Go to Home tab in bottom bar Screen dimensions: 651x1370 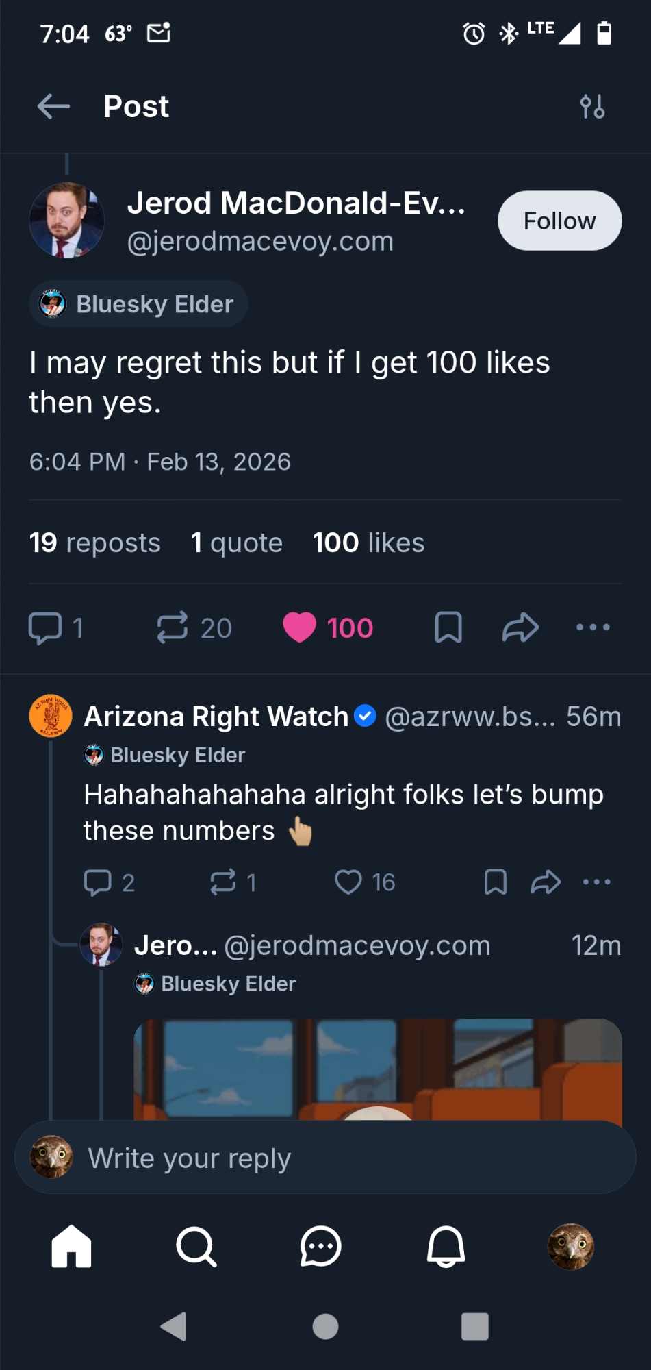coord(71,1247)
